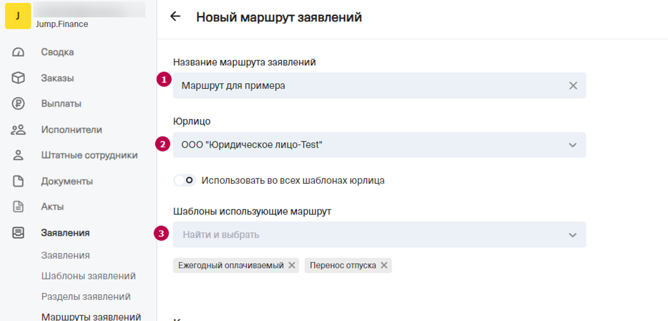The height and width of the screenshot is (321, 668).
Task: Clear the route name field
Action: pos(573,86)
